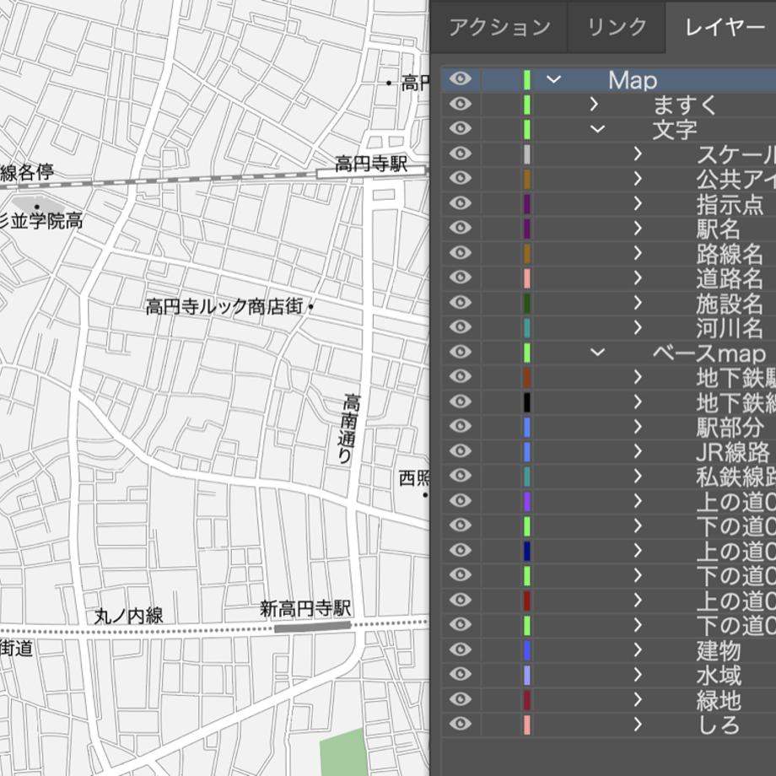The width and height of the screenshot is (776, 776).
Task: Select the 路線名 sublayer name
Action: (x=730, y=253)
